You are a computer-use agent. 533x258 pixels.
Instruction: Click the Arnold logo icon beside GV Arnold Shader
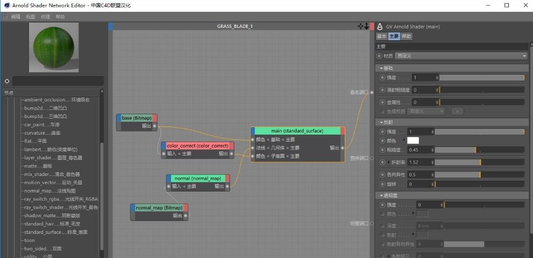pos(380,26)
